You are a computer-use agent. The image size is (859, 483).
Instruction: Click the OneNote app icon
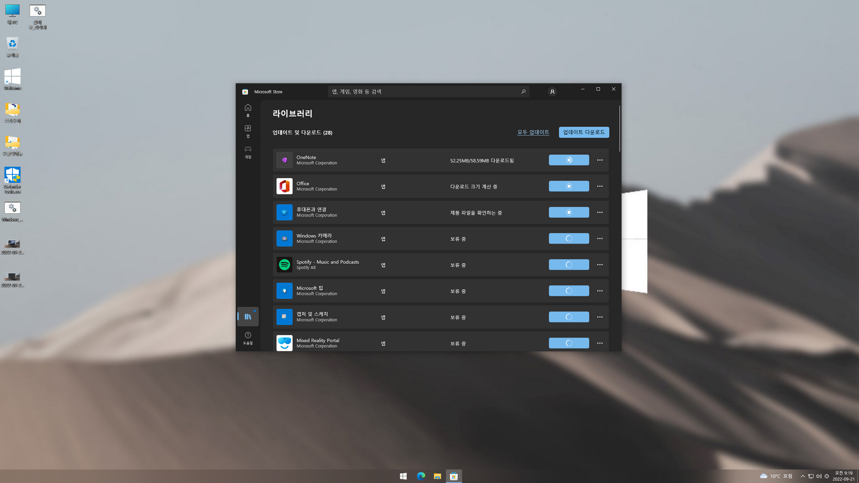[x=284, y=160]
